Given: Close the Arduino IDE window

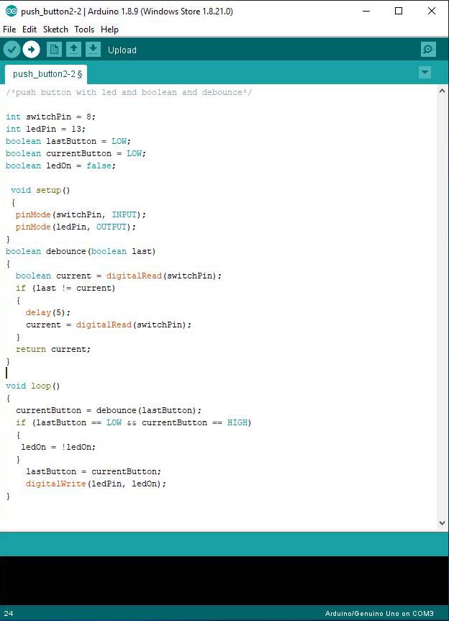Looking at the screenshot, I should click(x=432, y=11).
